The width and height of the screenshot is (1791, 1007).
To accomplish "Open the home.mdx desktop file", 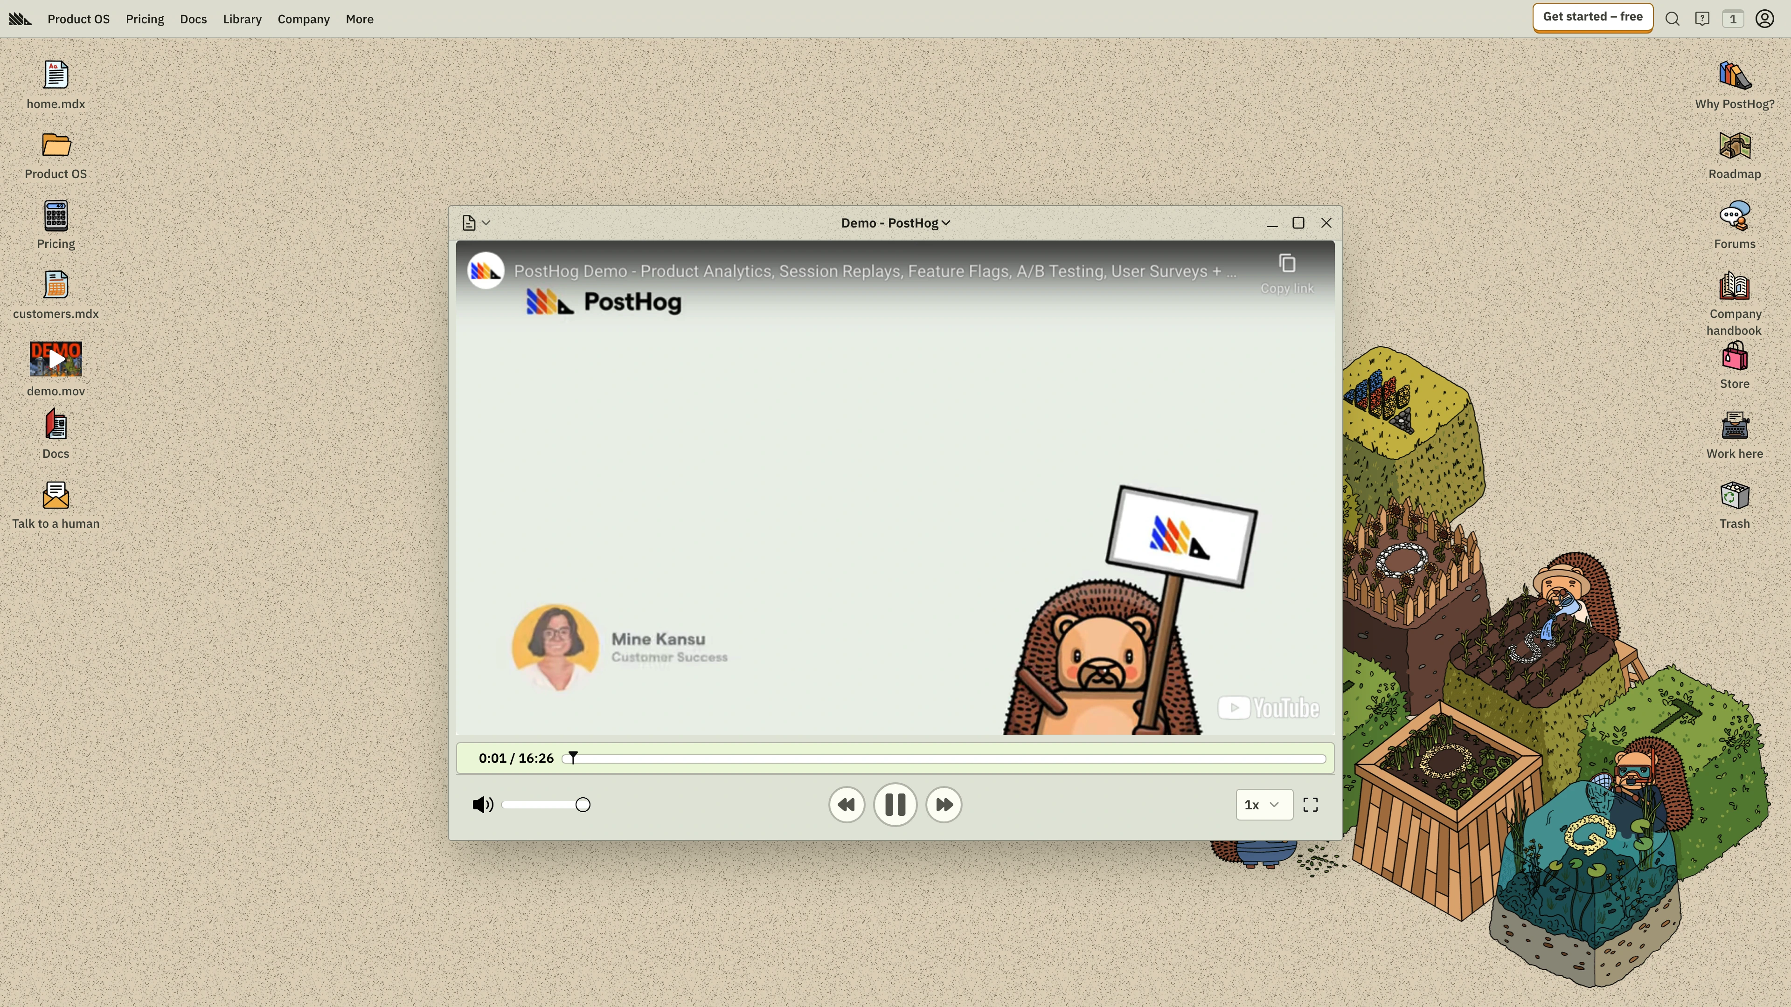I will point(56,75).
